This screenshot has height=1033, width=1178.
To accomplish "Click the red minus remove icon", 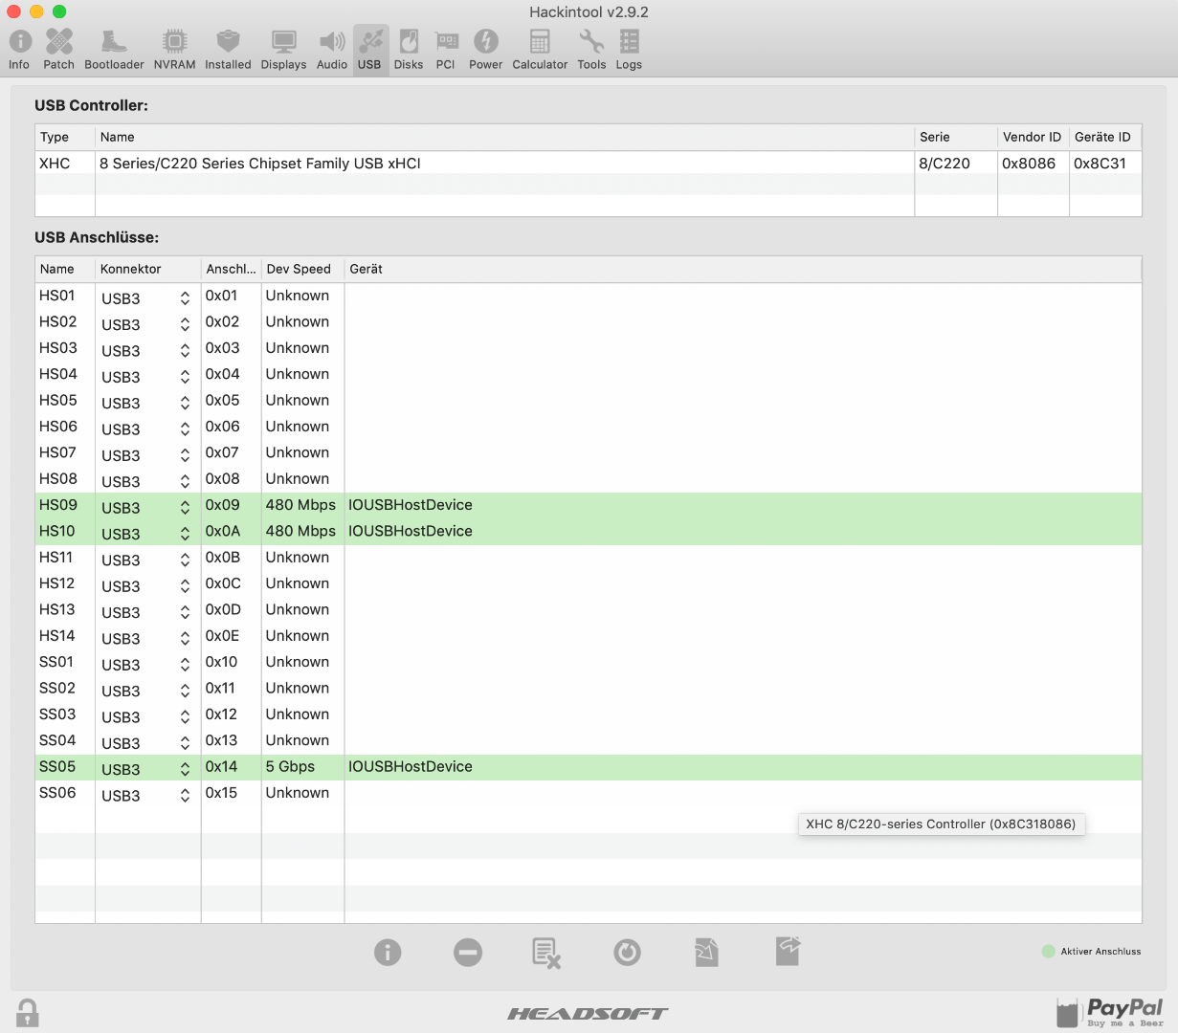I will pyautogui.click(x=468, y=953).
